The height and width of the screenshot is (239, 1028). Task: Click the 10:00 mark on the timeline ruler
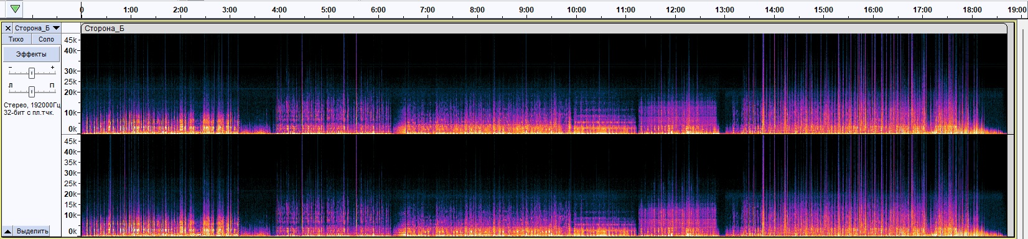click(x=576, y=10)
